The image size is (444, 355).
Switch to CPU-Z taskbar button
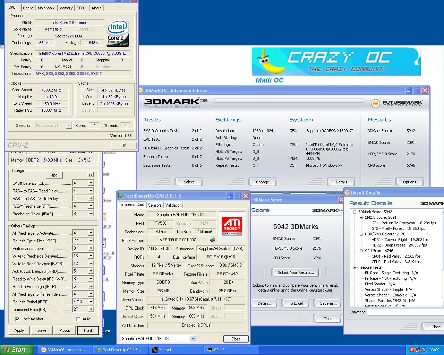pyautogui.click(x=232, y=350)
